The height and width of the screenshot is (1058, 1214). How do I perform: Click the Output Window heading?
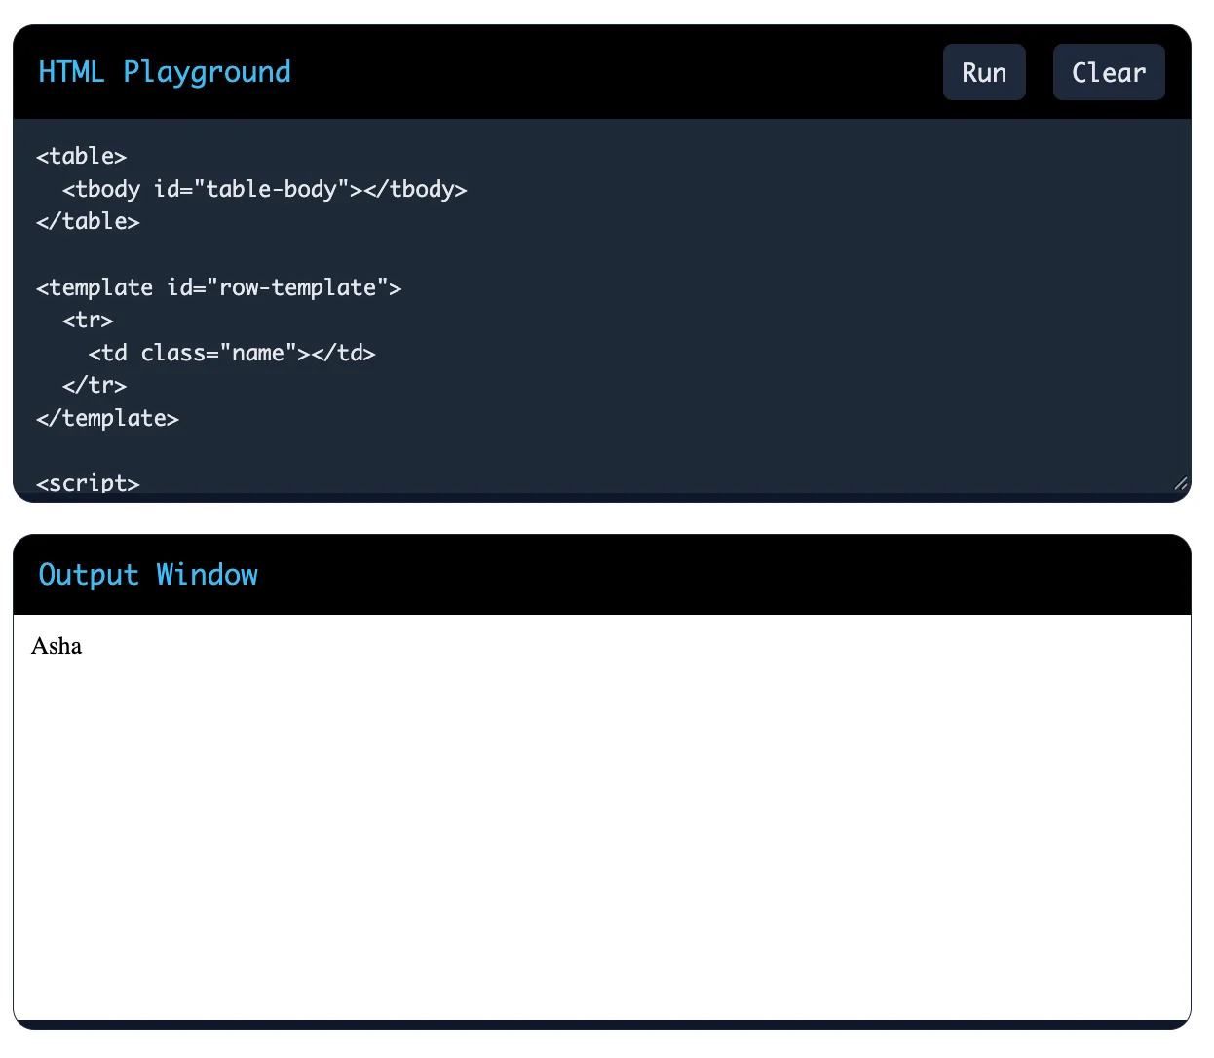click(148, 575)
